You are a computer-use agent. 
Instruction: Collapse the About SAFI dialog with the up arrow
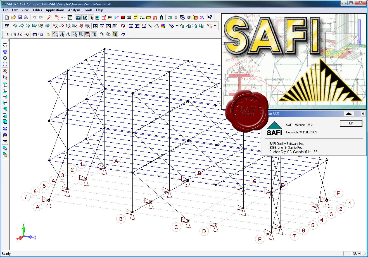coord(348,114)
